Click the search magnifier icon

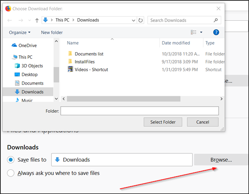pyautogui.click(x=216, y=20)
